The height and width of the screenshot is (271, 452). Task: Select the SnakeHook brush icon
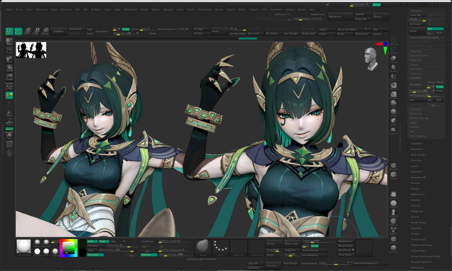393,130
